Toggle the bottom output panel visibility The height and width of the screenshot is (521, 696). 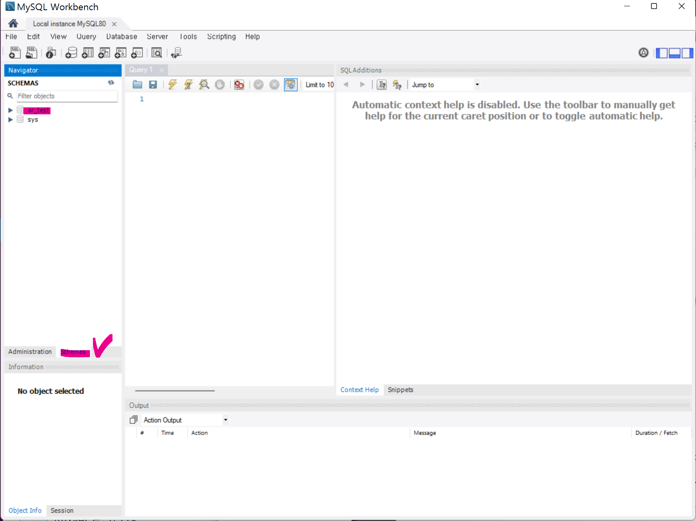tap(674, 53)
